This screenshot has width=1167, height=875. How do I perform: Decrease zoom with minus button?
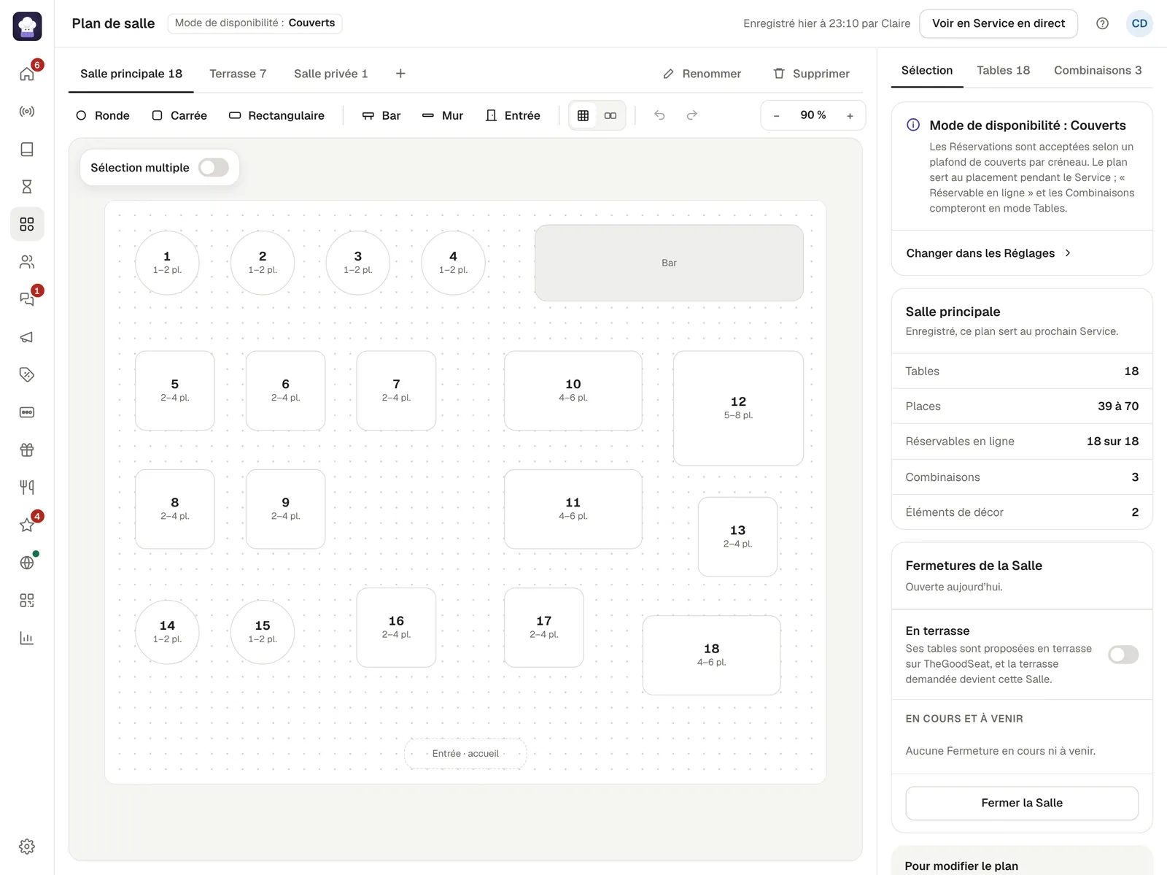pyautogui.click(x=776, y=115)
